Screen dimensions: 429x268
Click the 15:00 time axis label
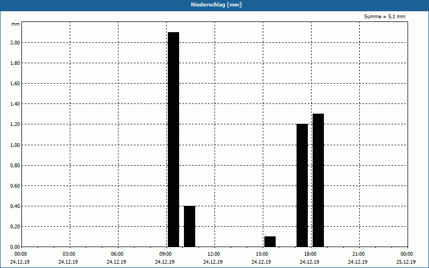tap(263, 254)
